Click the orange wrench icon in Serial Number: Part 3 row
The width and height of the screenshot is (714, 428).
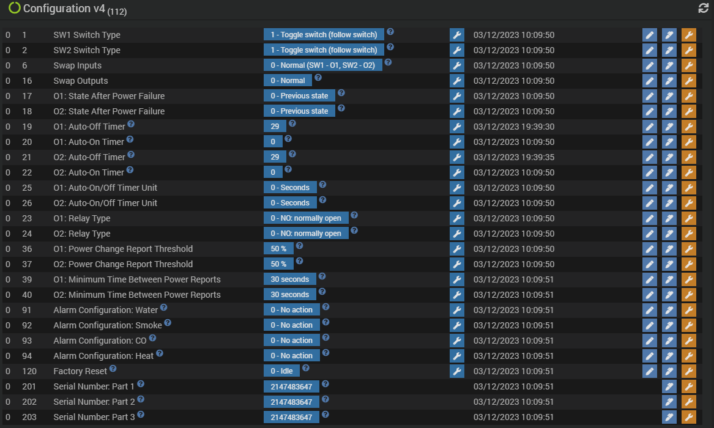[x=688, y=417]
